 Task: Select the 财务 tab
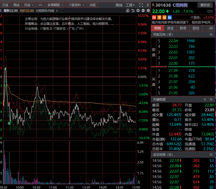183,28
